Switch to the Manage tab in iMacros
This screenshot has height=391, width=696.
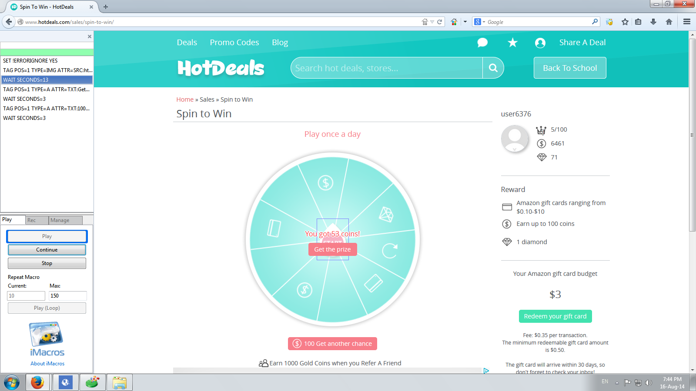click(65, 220)
